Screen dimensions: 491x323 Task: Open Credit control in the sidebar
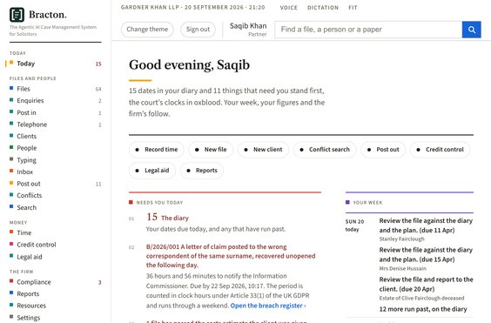37,245
